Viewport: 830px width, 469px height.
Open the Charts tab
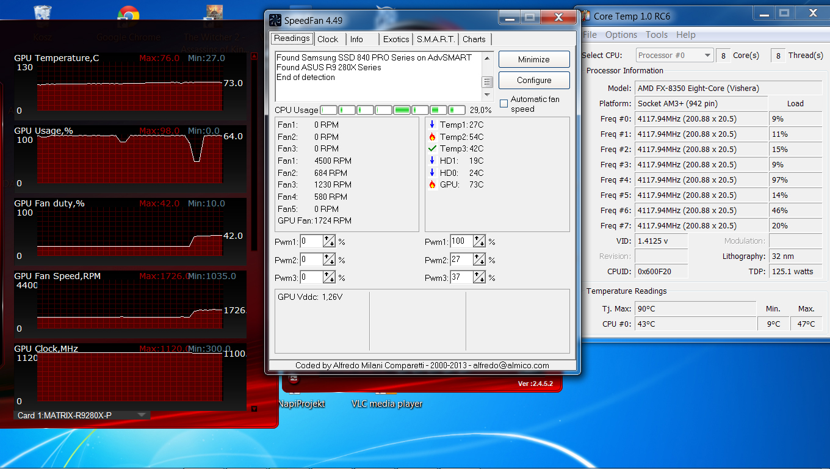click(x=474, y=39)
